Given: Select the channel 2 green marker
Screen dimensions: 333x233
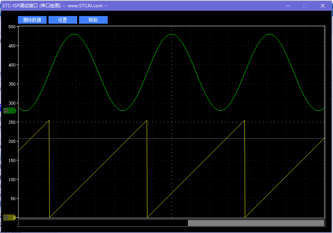Looking at the screenshot, I should click(x=10, y=111).
